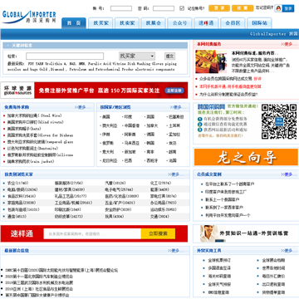Browse the 电子电气 buyer category
299x299 pixels.
119,190
